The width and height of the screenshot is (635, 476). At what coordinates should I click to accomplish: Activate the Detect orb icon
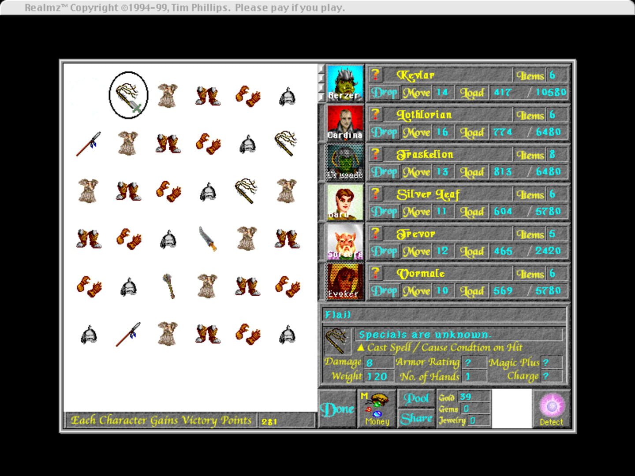click(551, 406)
